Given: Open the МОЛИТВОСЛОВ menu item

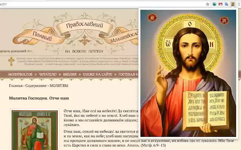Looking at the screenshot, I should [x=20, y=75].
